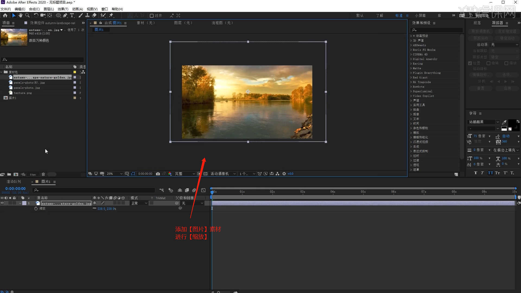The image size is (521, 293).
Task: Open the 效果(T) menu
Action: click(63, 9)
